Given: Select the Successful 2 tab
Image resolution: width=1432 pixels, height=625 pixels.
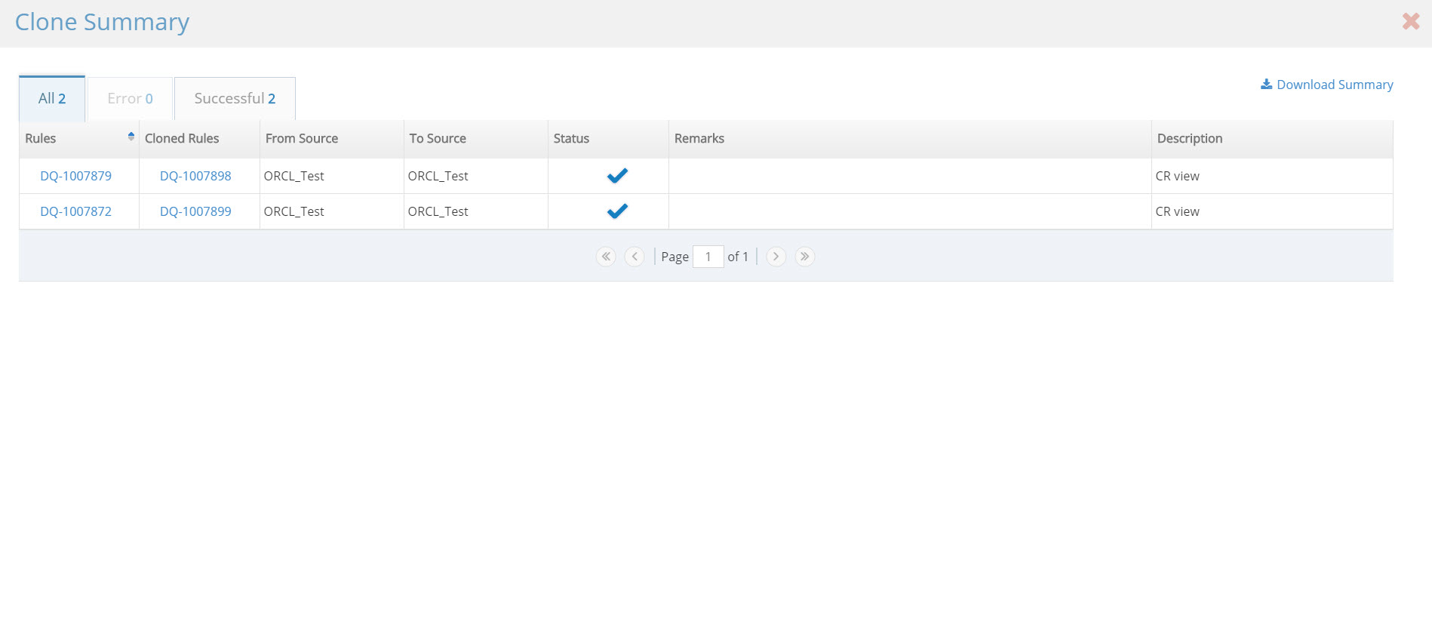Looking at the screenshot, I should click(235, 98).
